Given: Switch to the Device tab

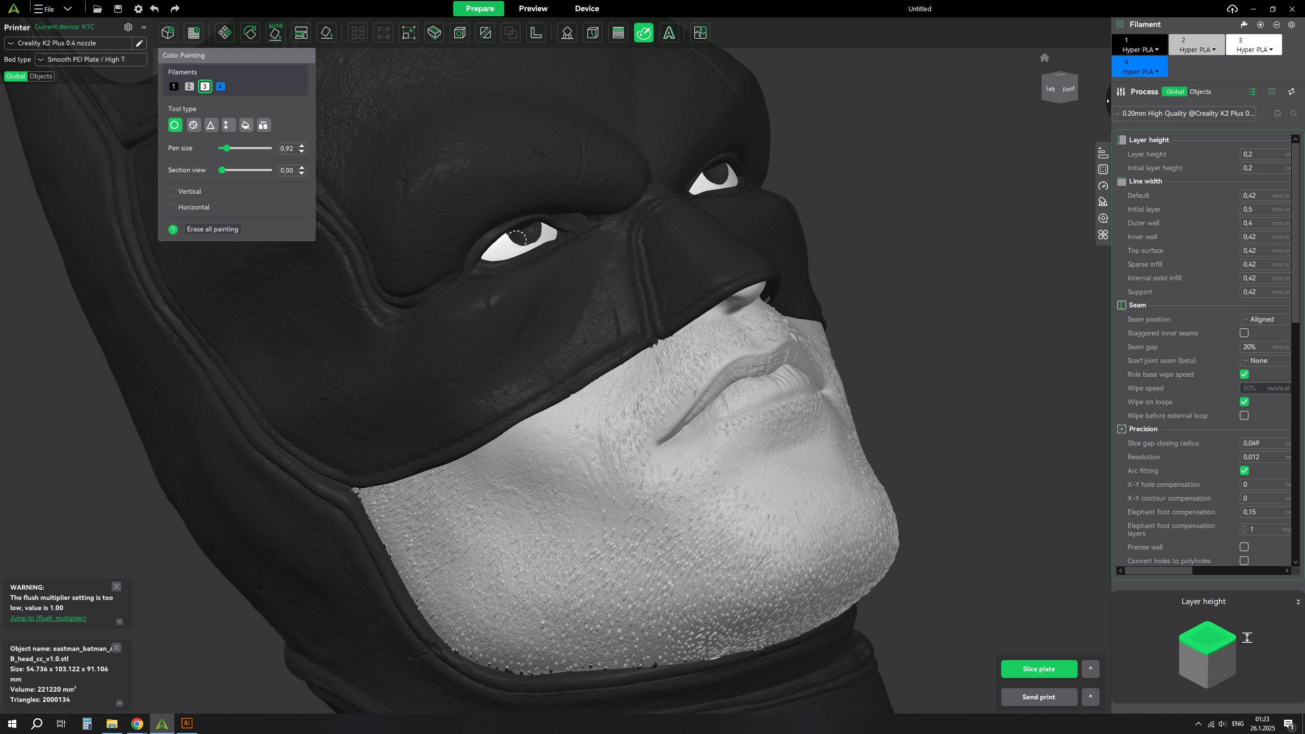Looking at the screenshot, I should [x=587, y=9].
